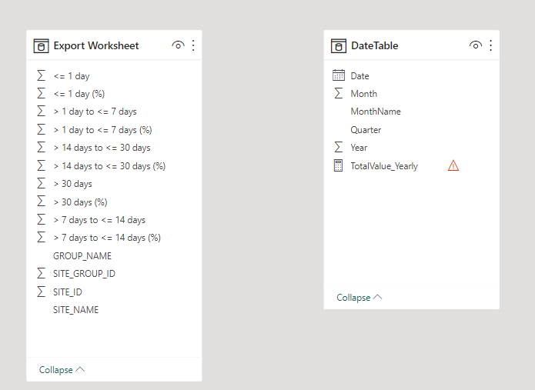Screen dimensions: 535x390
Task: Toggle visibility eye on DateTable
Action: click(476, 45)
